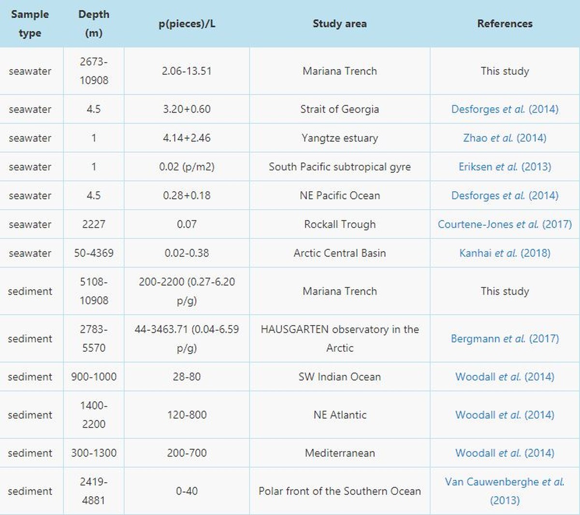580x515 pixels.
Task: Open Woodall et al. (2014) for Mediterranean
Action: pos(505,453)
